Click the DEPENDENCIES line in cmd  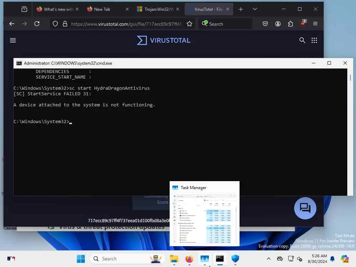[63, 72]
